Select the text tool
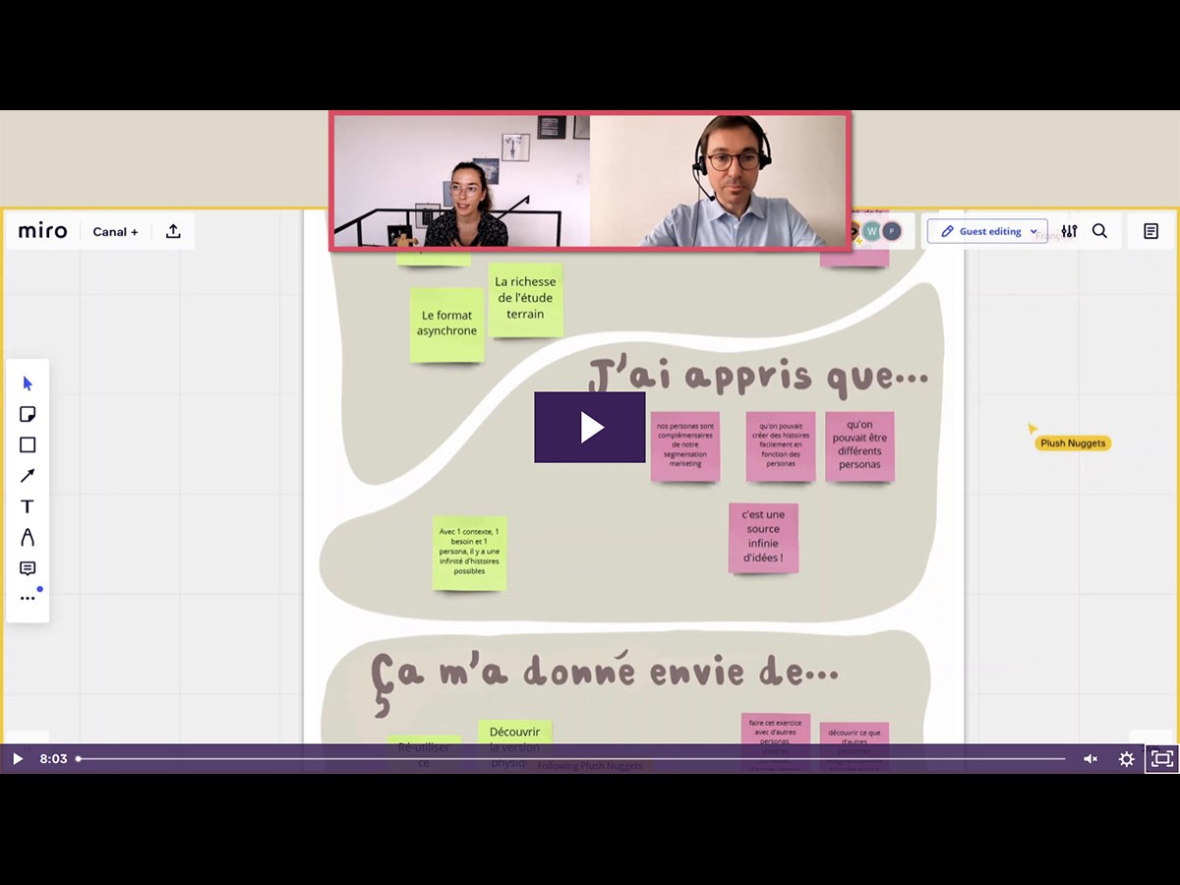This screenshot has width=1180, height=885. [x=28, y=506]
